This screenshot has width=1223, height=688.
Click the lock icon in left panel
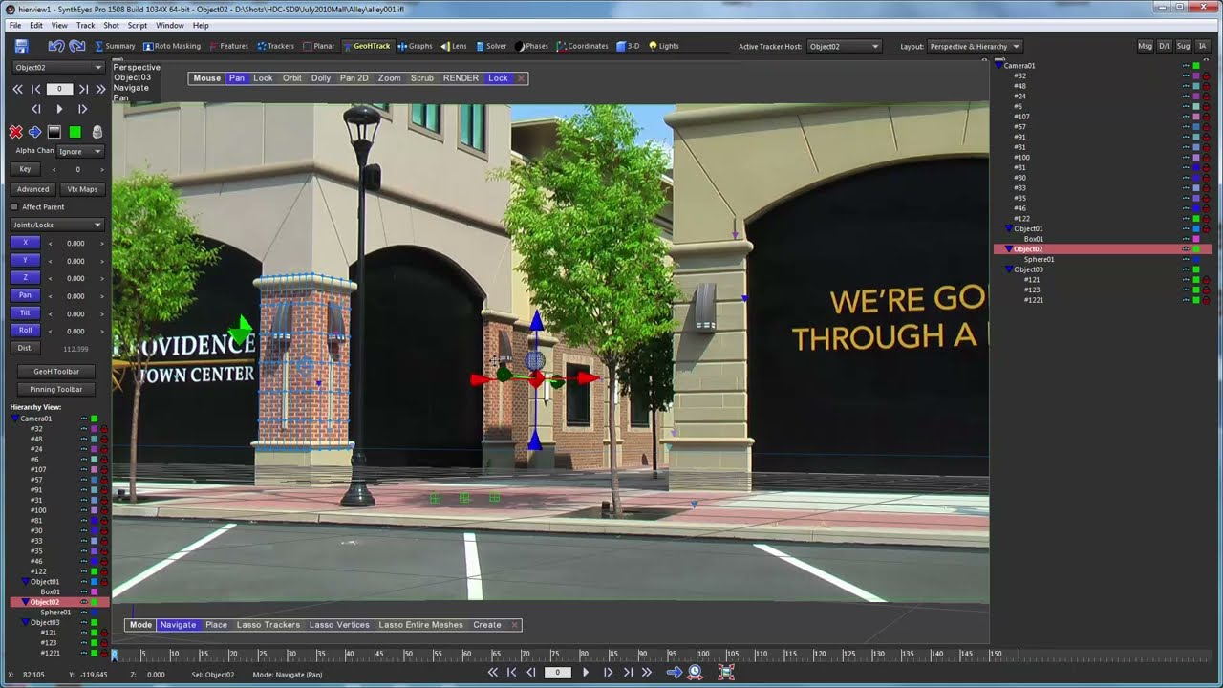(x=97, y=132)
